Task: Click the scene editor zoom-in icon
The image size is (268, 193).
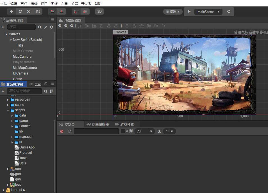Action: [x=60, y=26]
